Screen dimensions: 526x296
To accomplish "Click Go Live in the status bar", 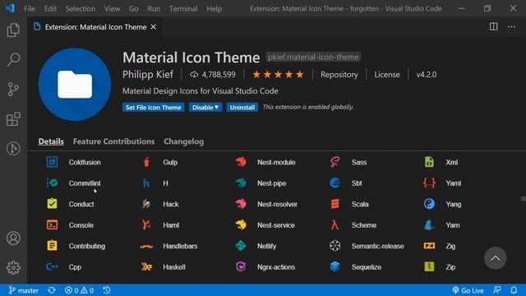I will pos(468,290).
